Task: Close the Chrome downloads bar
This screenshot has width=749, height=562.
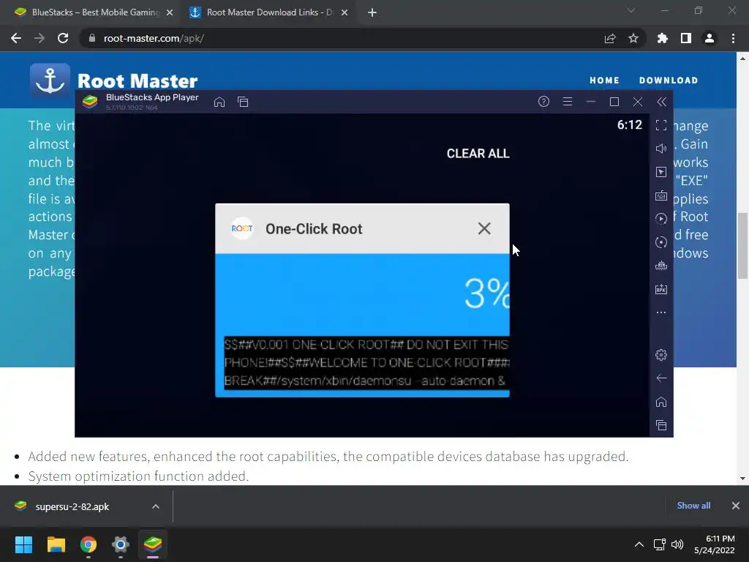Action: pyautogui.click(x=736, y=506)
